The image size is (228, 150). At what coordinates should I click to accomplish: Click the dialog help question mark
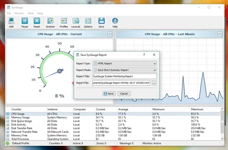pyautogui.click(x=144, y=55)
